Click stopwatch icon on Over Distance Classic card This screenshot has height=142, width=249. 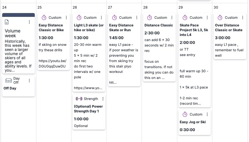pyautogui.click(x=220, y=18)
